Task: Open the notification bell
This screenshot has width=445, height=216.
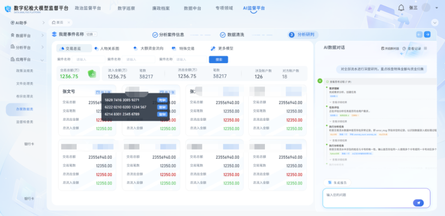Action: pos(401,8)
